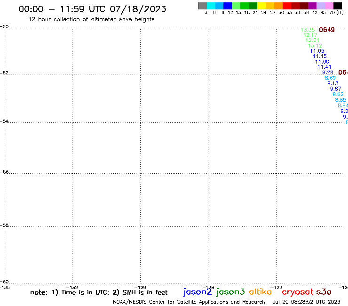Pick the 8.85 wave height value

340,100
